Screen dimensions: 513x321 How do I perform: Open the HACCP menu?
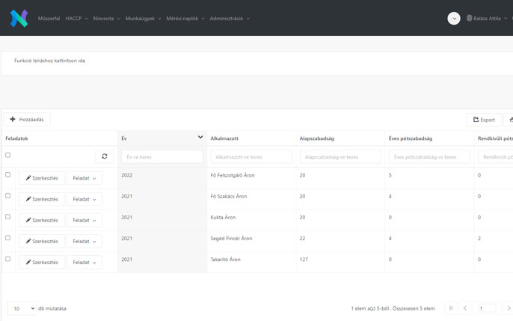tap(76, 19)
